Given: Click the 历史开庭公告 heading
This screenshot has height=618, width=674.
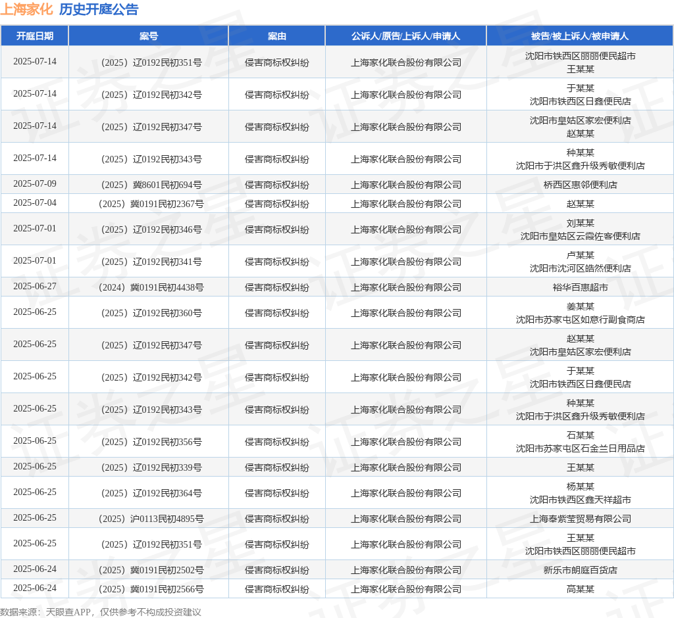Looking at the screenshot, I should pyautogui.click(x=99, y=9).
